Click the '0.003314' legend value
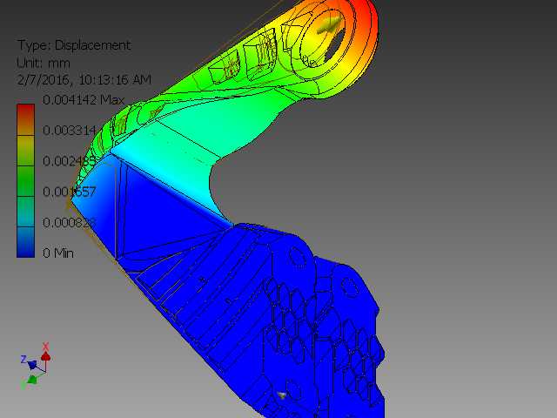The image size is (557, 418). click(70, 131)
